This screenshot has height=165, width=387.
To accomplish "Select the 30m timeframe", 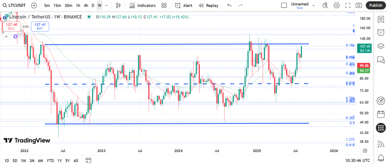I will pos(68,5).
